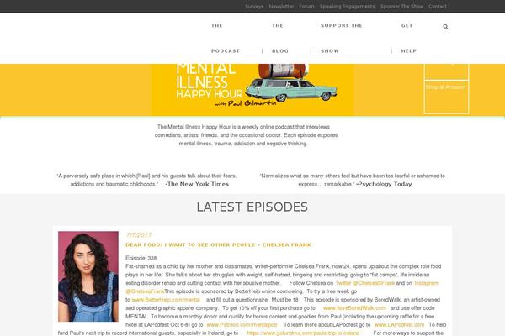This screenshot has height=336, width=505.
Task: Open the Get Help menu
Action: point(409,39)
